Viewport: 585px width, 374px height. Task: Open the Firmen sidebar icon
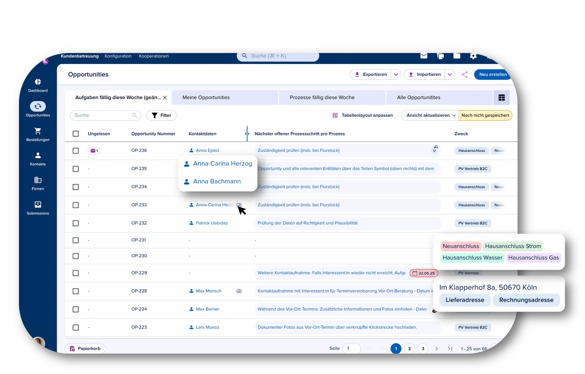coord(38,180)
